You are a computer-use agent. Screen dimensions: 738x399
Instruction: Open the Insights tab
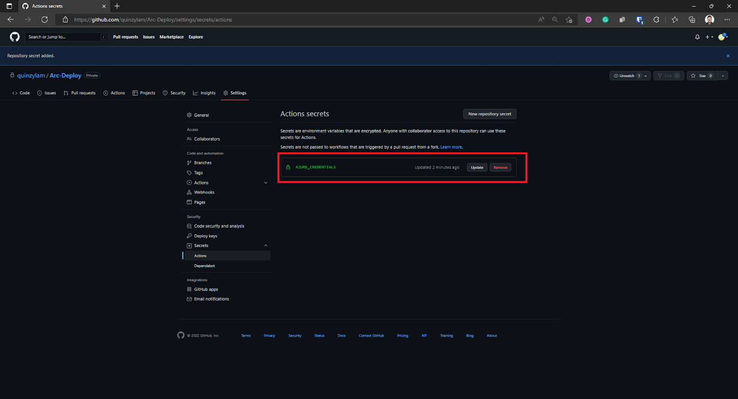click(x=204, y=93)
